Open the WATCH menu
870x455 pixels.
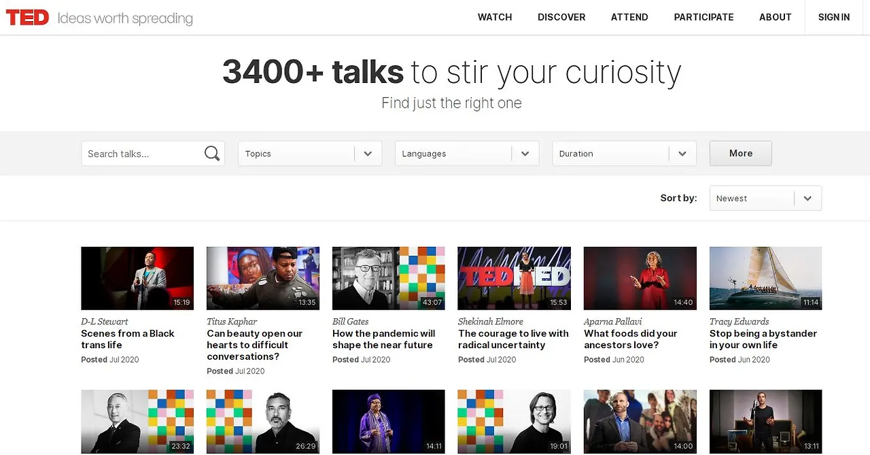click(x=495, y=17)
